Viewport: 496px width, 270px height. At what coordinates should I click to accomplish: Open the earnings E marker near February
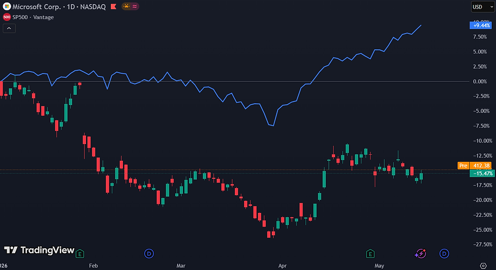[x=80, y=253]
